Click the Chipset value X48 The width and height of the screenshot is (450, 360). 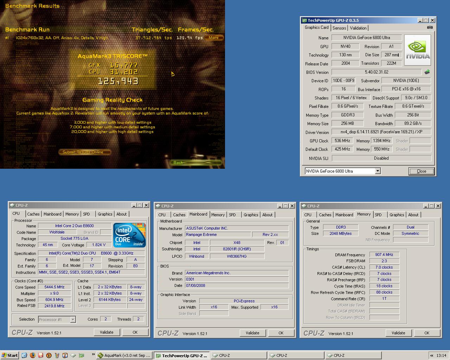(x=237, y=243)
